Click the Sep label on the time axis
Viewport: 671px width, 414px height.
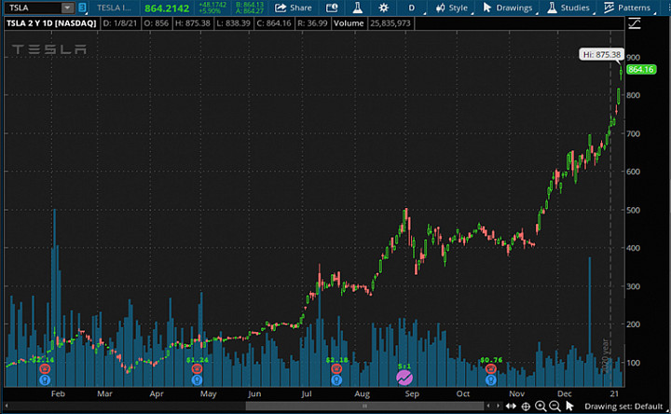(x=412, y=393)
